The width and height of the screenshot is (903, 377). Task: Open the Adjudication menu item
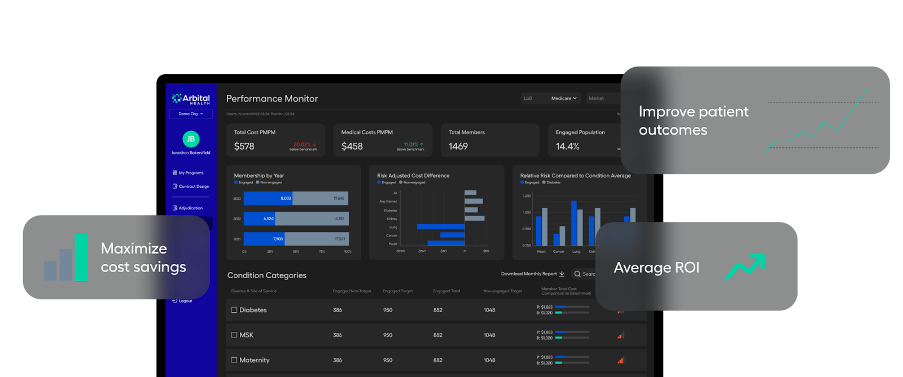click(187, 208)
